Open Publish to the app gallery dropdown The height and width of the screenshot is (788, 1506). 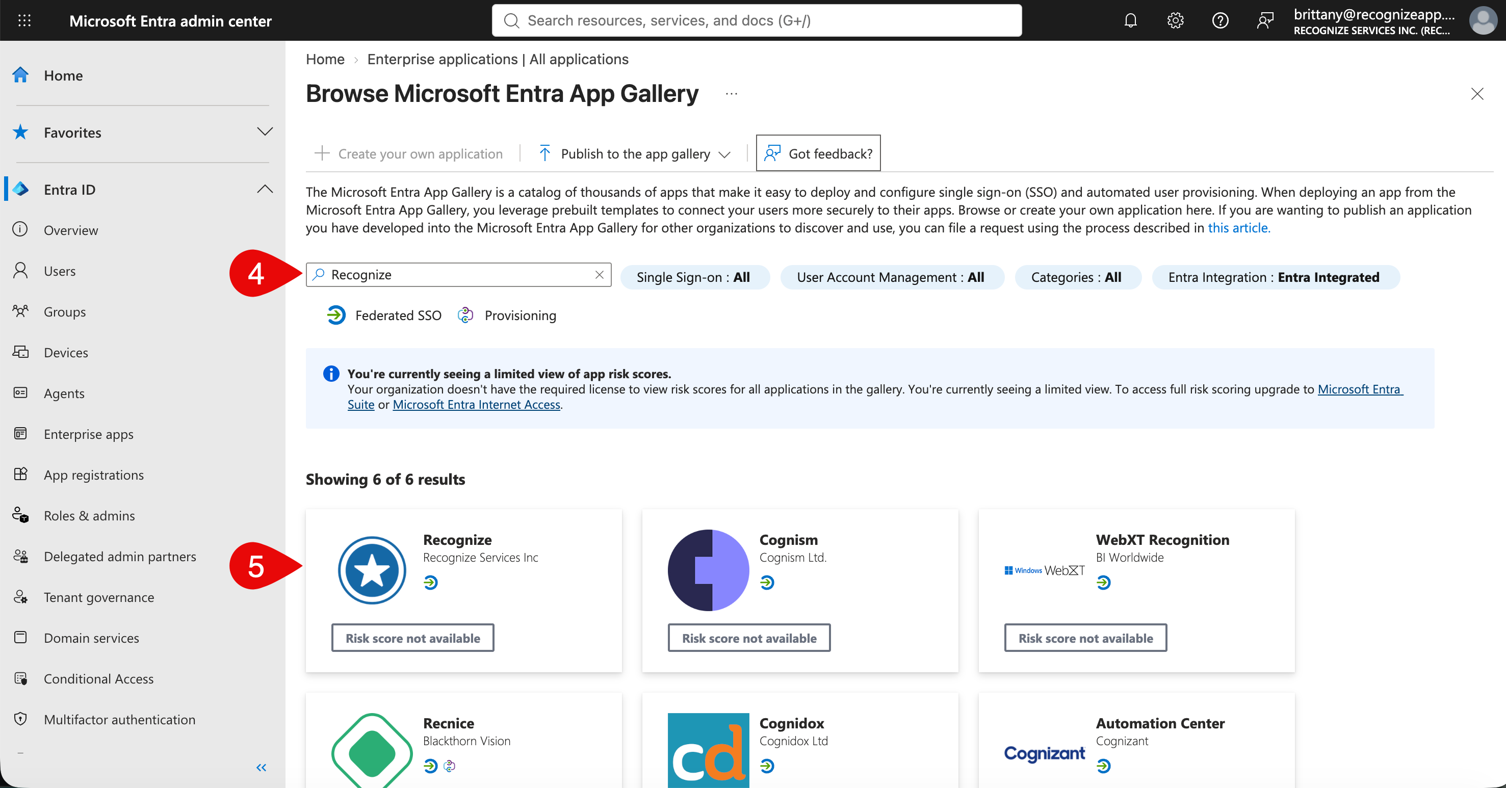coord(635,154)
